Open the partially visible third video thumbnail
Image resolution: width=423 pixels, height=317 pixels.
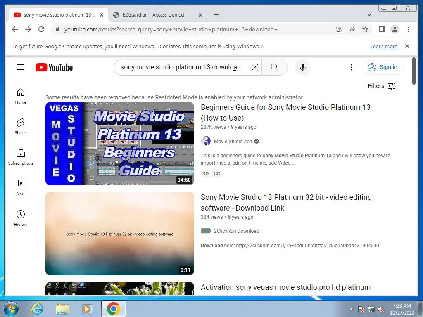click(x=119, y=289)
